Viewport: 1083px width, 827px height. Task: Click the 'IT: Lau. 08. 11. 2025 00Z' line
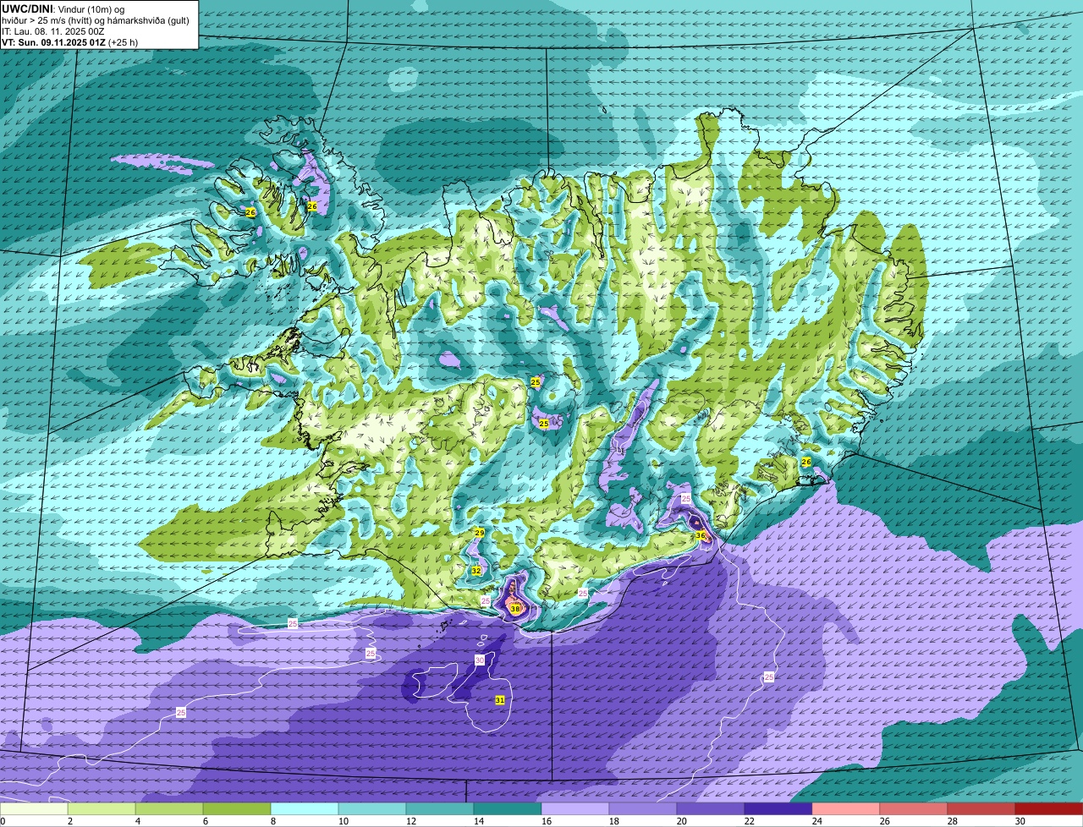click(52, 30)
